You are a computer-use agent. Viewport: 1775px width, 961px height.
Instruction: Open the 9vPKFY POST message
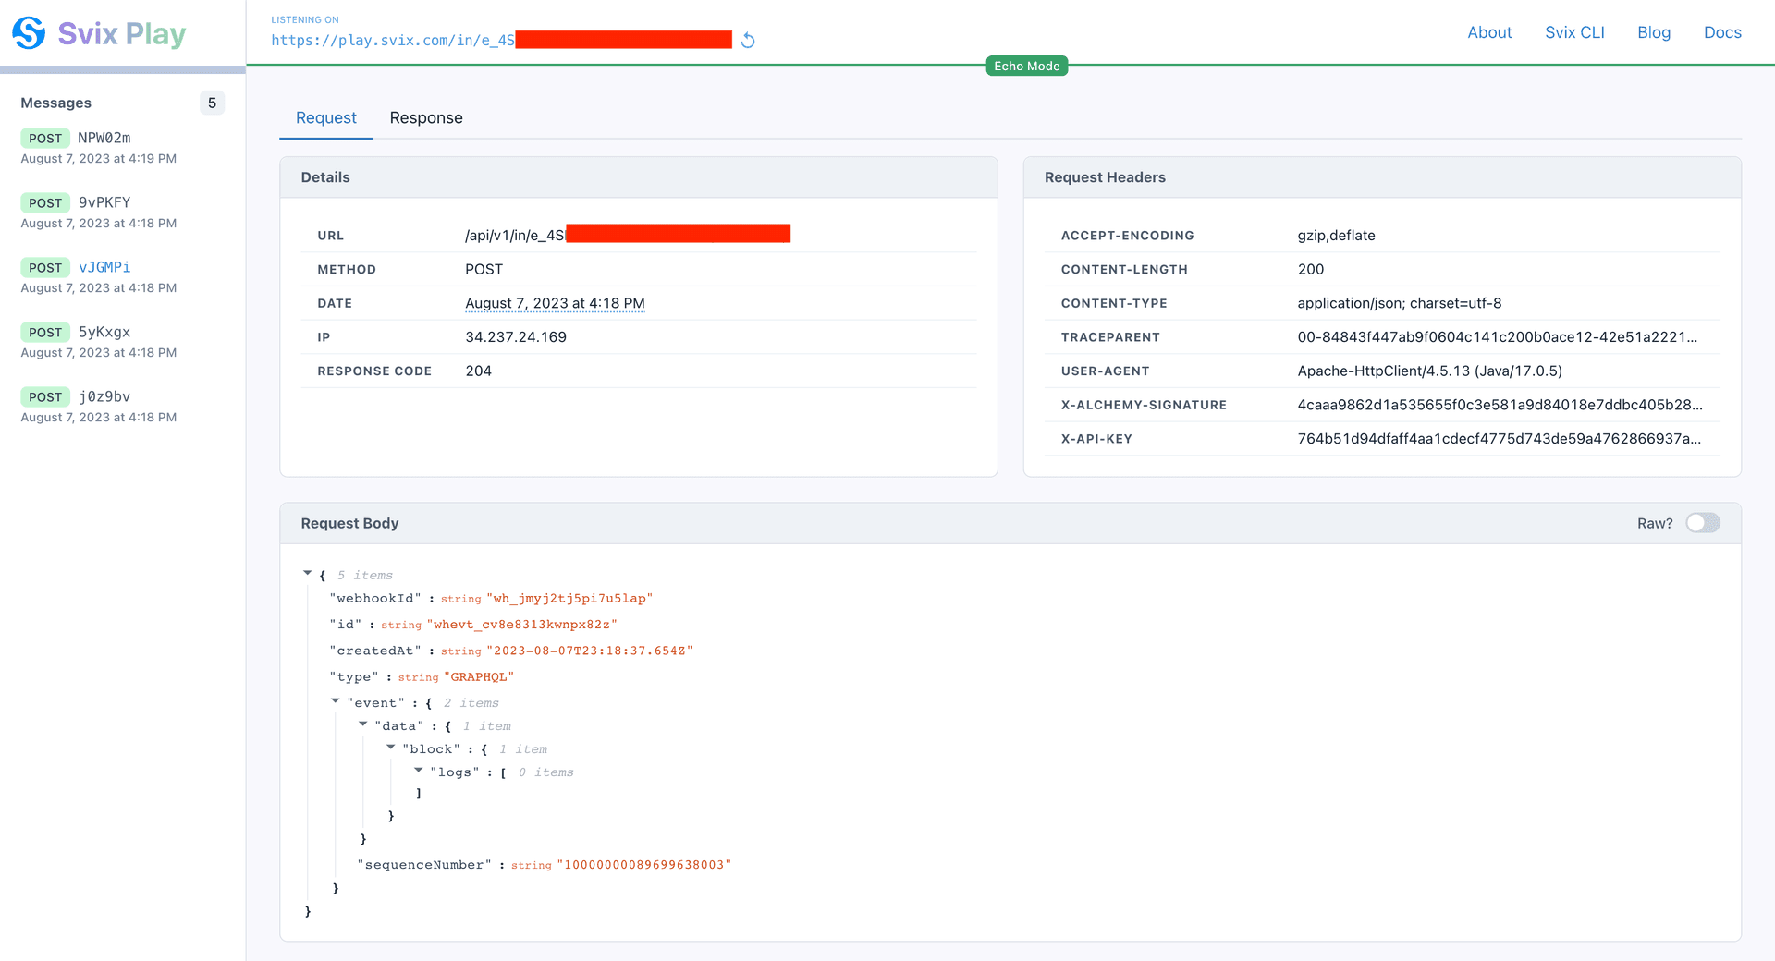coord(104,203)
